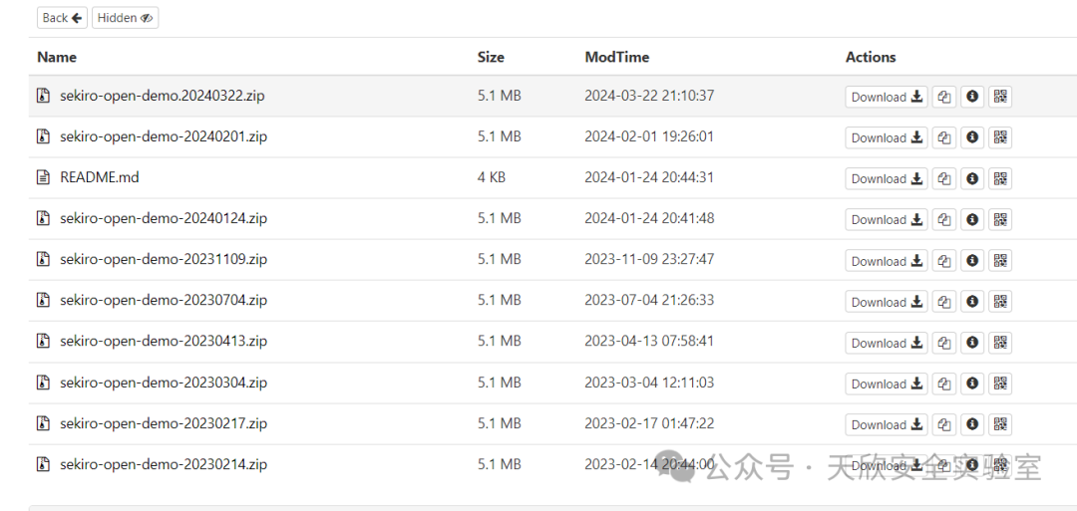Image resolution: width=1077 pixels, height=511 pixels.
Task: Open the sekiro-open-demo-20230214.zip file link
Action: [164, 464]
